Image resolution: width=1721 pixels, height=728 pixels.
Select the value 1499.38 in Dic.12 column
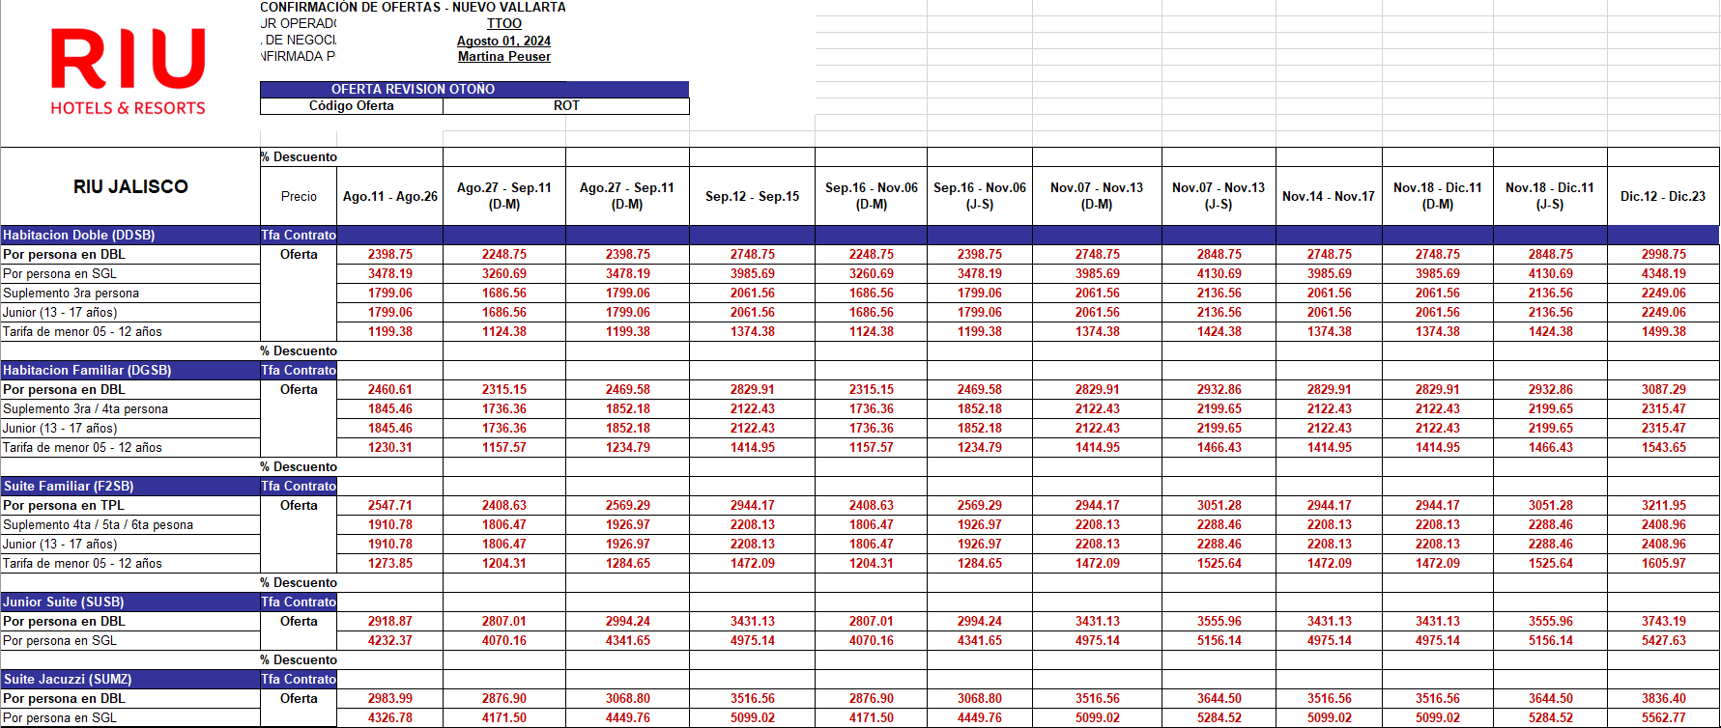pyautogui.click(x=1663, y=331)
